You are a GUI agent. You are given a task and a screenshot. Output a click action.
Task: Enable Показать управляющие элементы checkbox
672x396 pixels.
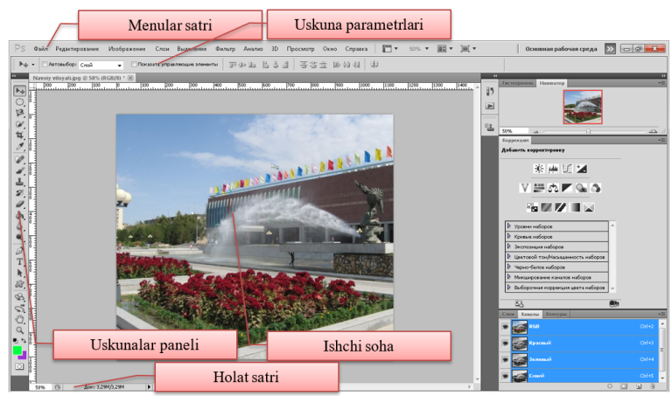coord(134,65)
